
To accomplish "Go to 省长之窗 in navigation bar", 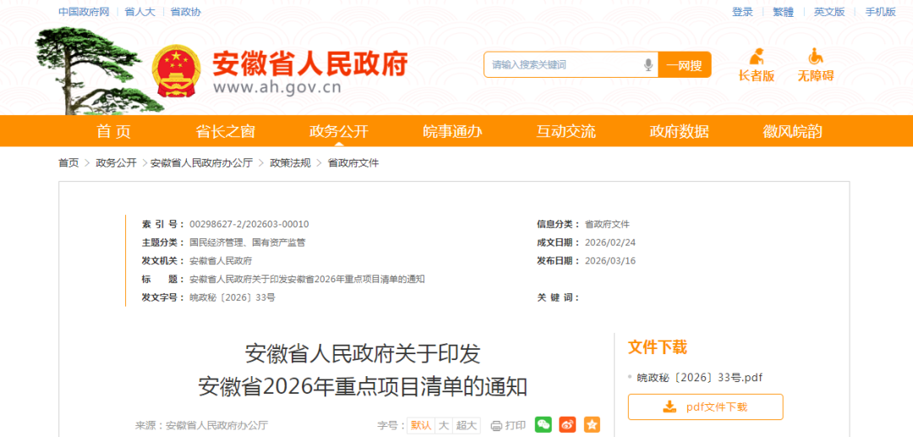I will (x=225, y=131).
